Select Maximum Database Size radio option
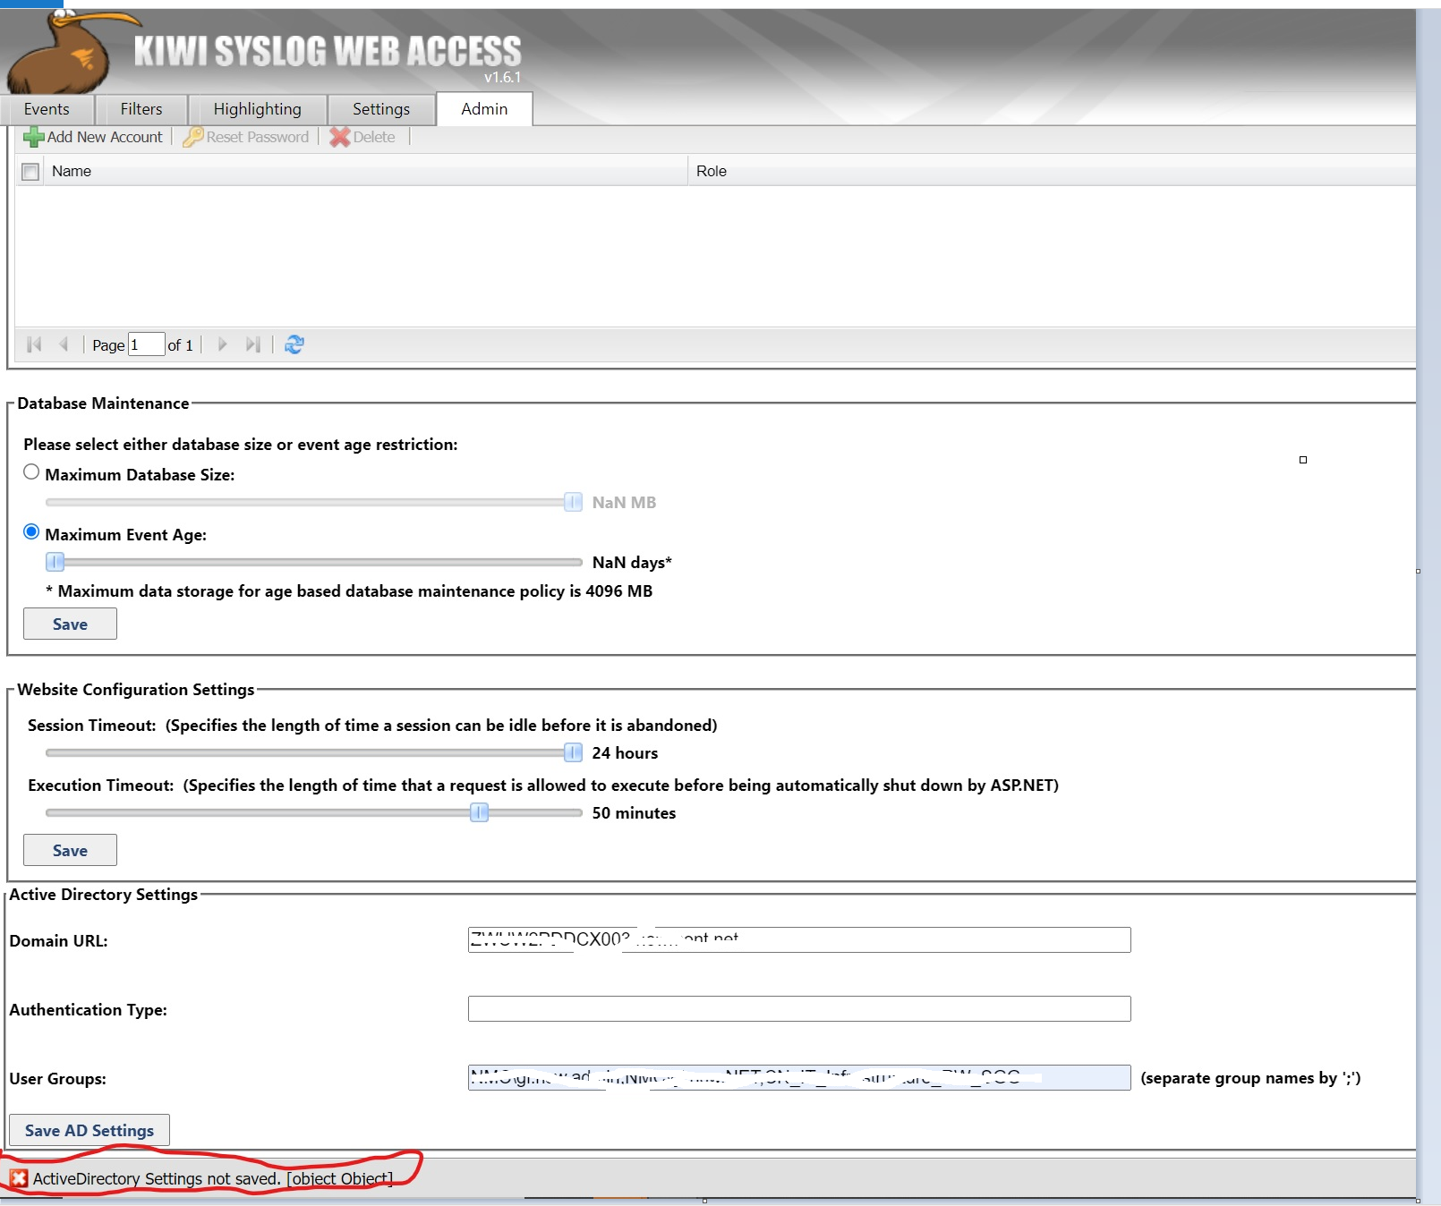1441x1206 pixels. tap(31, 472)
